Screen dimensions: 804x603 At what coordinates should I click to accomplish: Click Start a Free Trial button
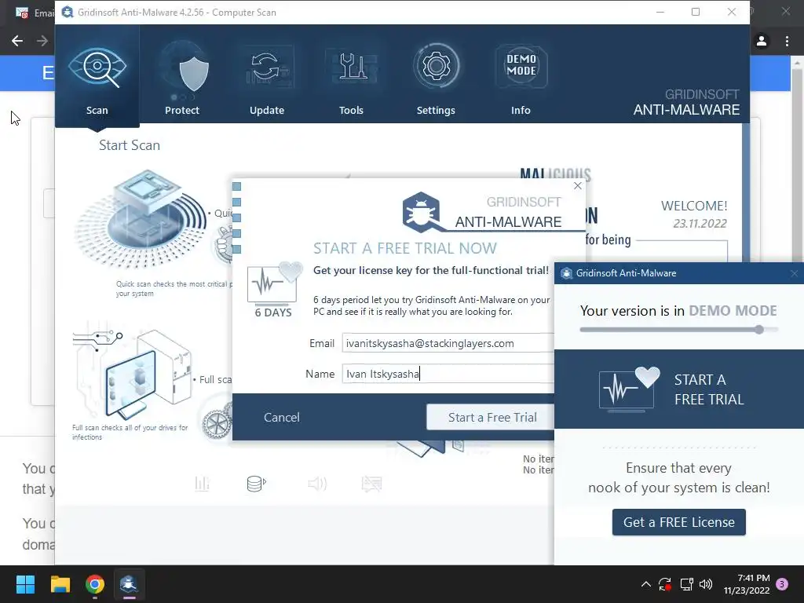[490, 418]
